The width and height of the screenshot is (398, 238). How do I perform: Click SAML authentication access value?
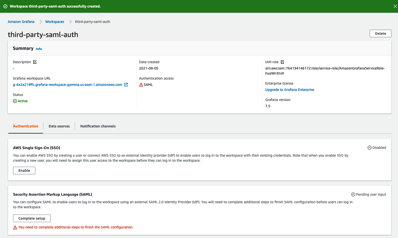(148, 85)
